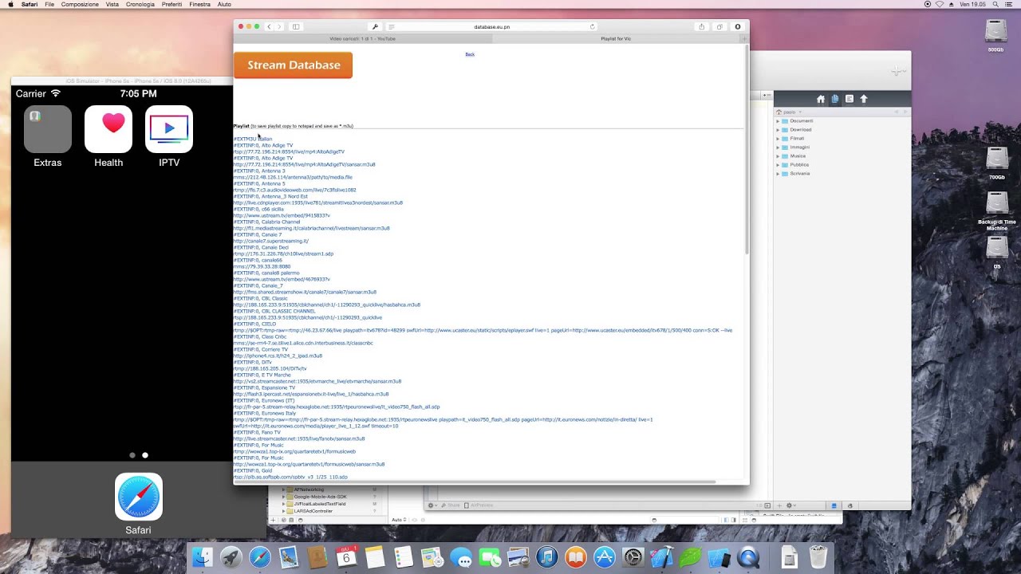Select the upload arrow icon in the file panel
1021x574 pixels.
(x=863, y=99)
